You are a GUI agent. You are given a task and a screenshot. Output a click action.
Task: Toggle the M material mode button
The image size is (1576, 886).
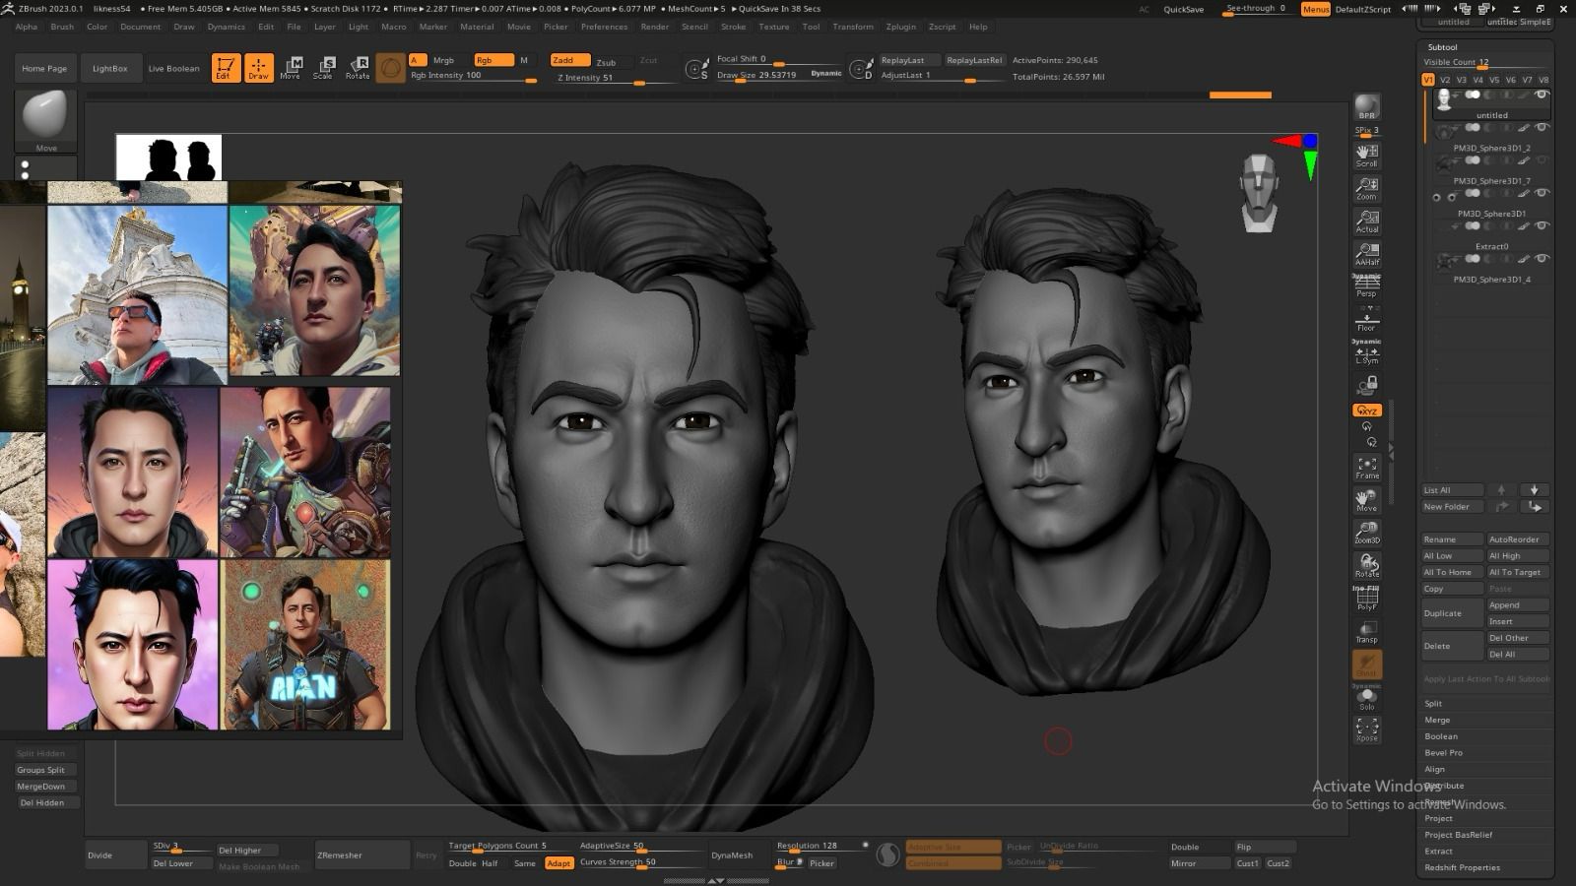pos(524,60)
